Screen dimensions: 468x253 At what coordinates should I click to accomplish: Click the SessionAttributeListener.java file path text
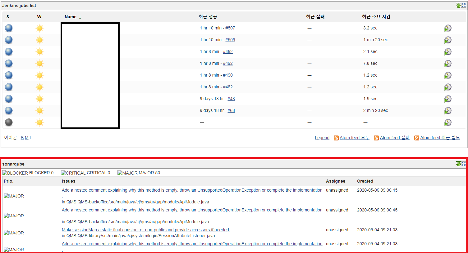tap(138, 236)
